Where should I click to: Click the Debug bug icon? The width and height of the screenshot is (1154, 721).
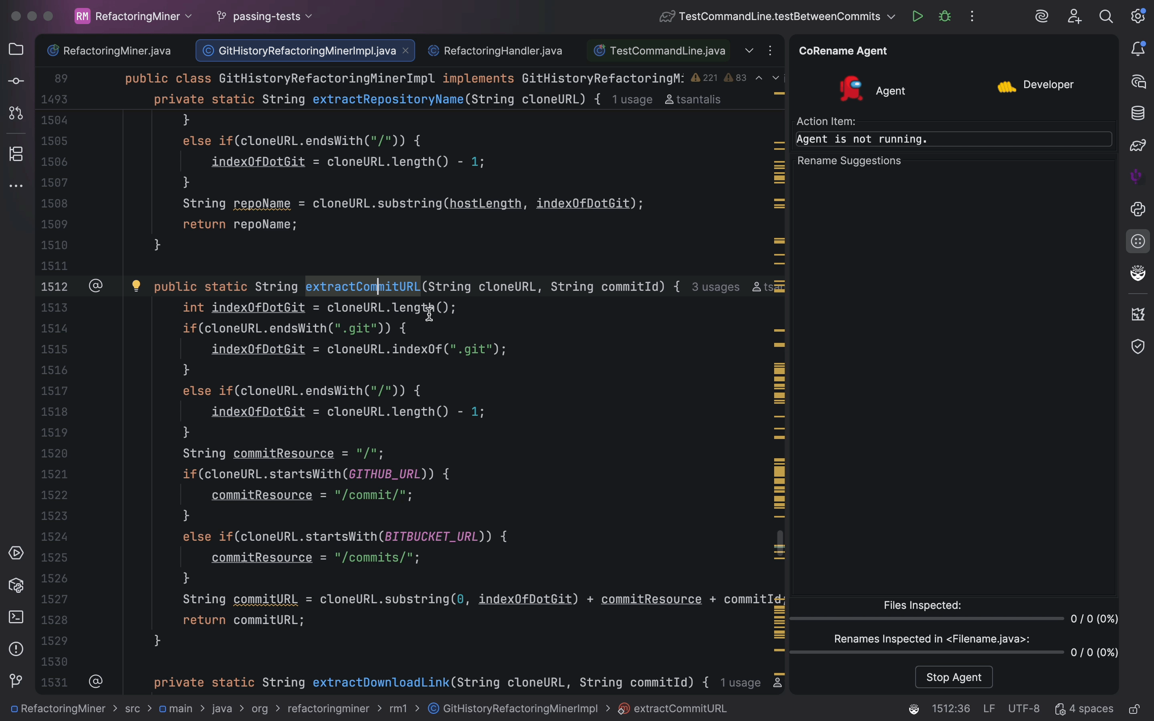pos(945,16)
